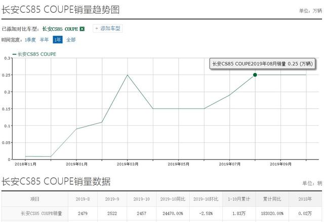Viewport: 324px width, 222px height.
Task: Click the 长安CS85 COUPE compared model link
Action: [x=60, y=29]
